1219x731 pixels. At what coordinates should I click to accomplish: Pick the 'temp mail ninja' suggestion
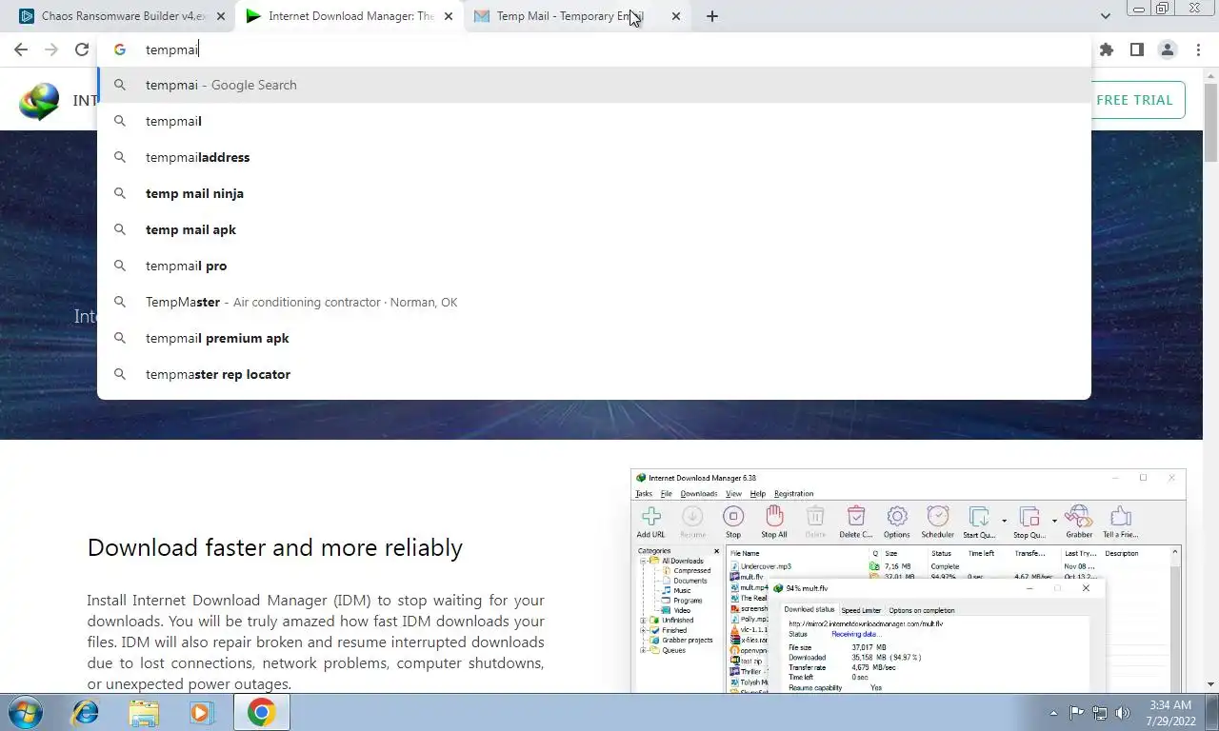click(x=594, y=193)
